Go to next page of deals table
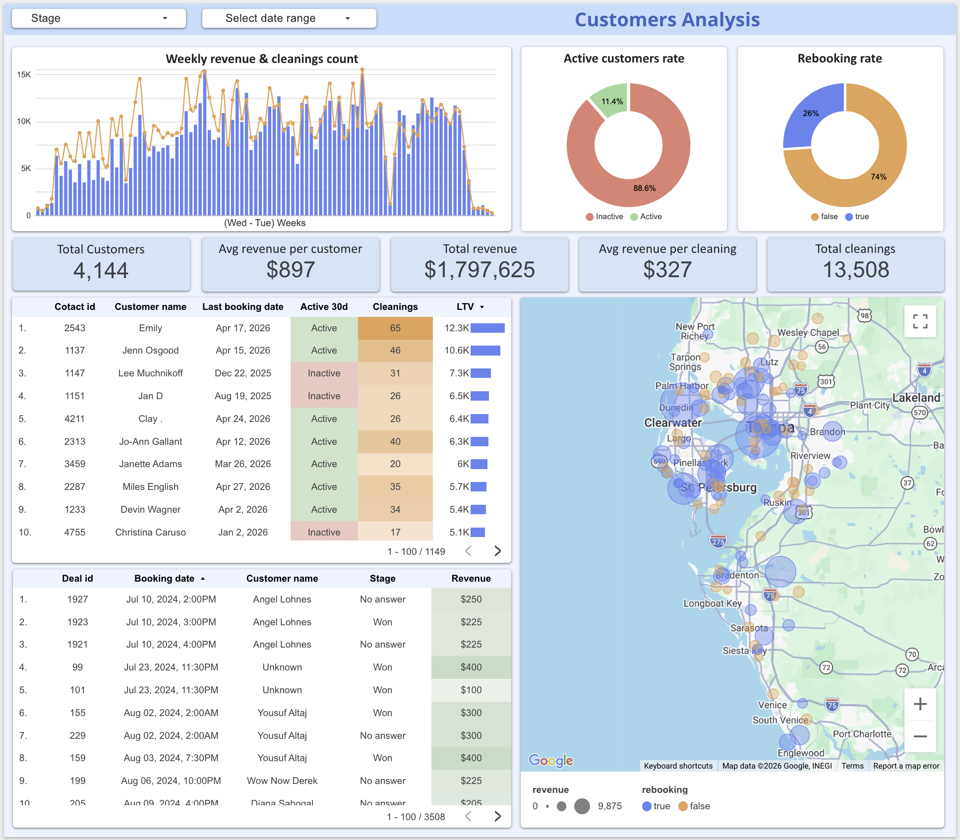The width and height of the screenshot is (960, 840). (497, 816)
